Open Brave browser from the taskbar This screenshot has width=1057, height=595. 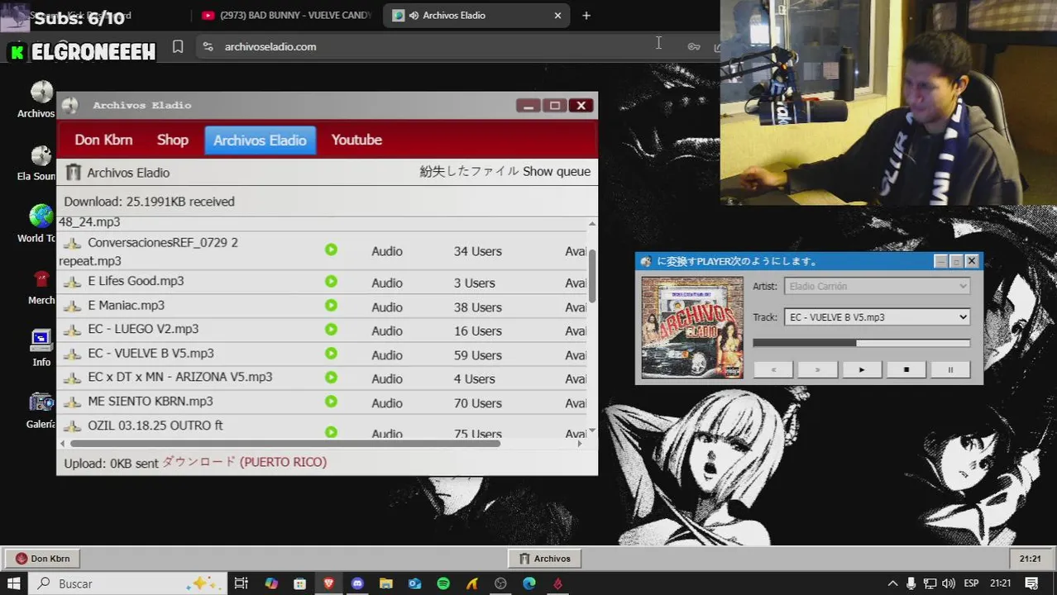click(x=329, y=583)
